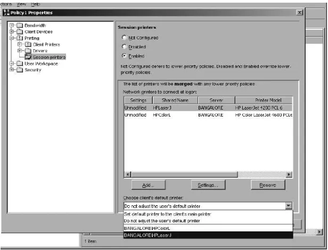The width and height of the screenshot is (328, 250).
Task: Click the Server column header
Action: point(217,100)
